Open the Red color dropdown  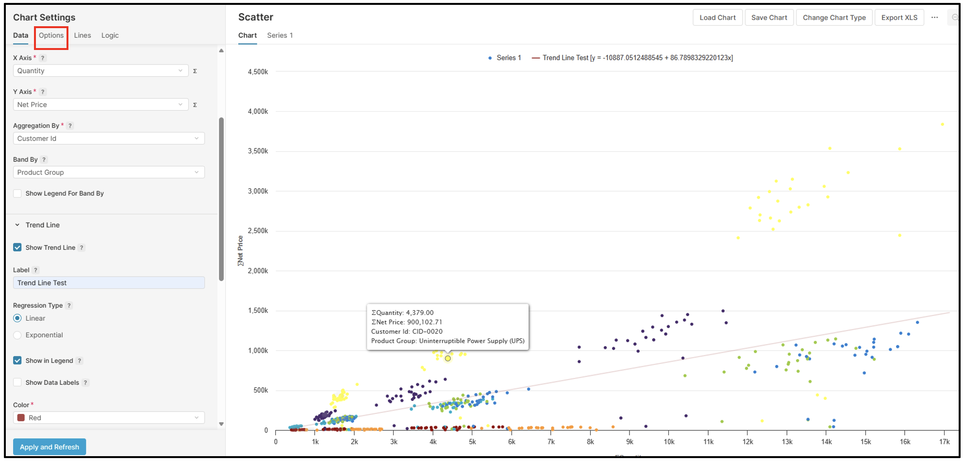tap(108, 418)
